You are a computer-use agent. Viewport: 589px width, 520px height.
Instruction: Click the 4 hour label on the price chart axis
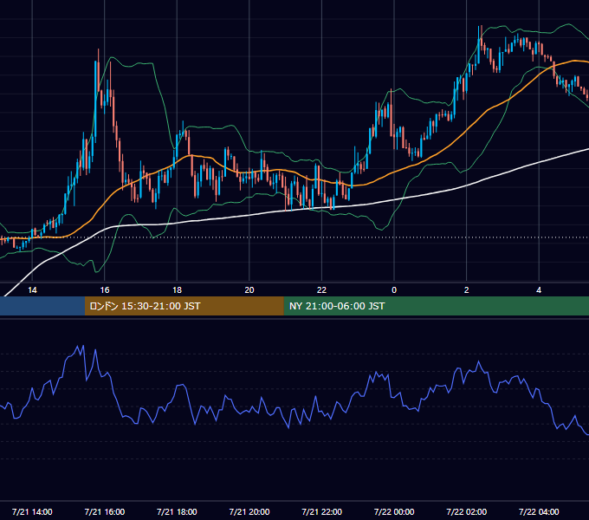[539, 290]
